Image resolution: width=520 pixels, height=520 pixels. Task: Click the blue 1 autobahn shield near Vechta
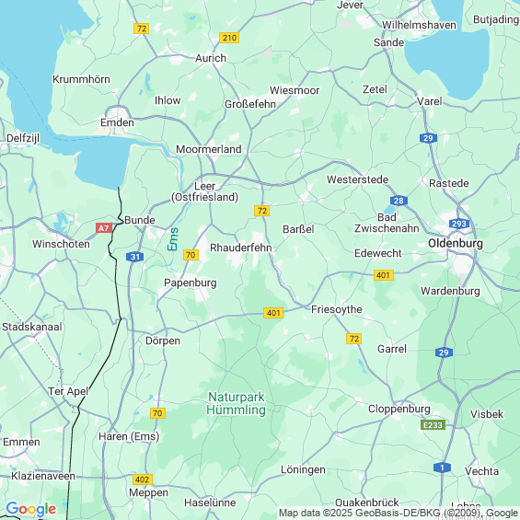[x=442, y=468]
